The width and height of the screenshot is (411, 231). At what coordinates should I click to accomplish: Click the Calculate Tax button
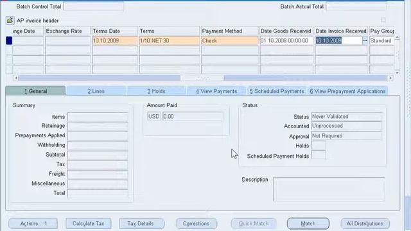click(89, 224)
